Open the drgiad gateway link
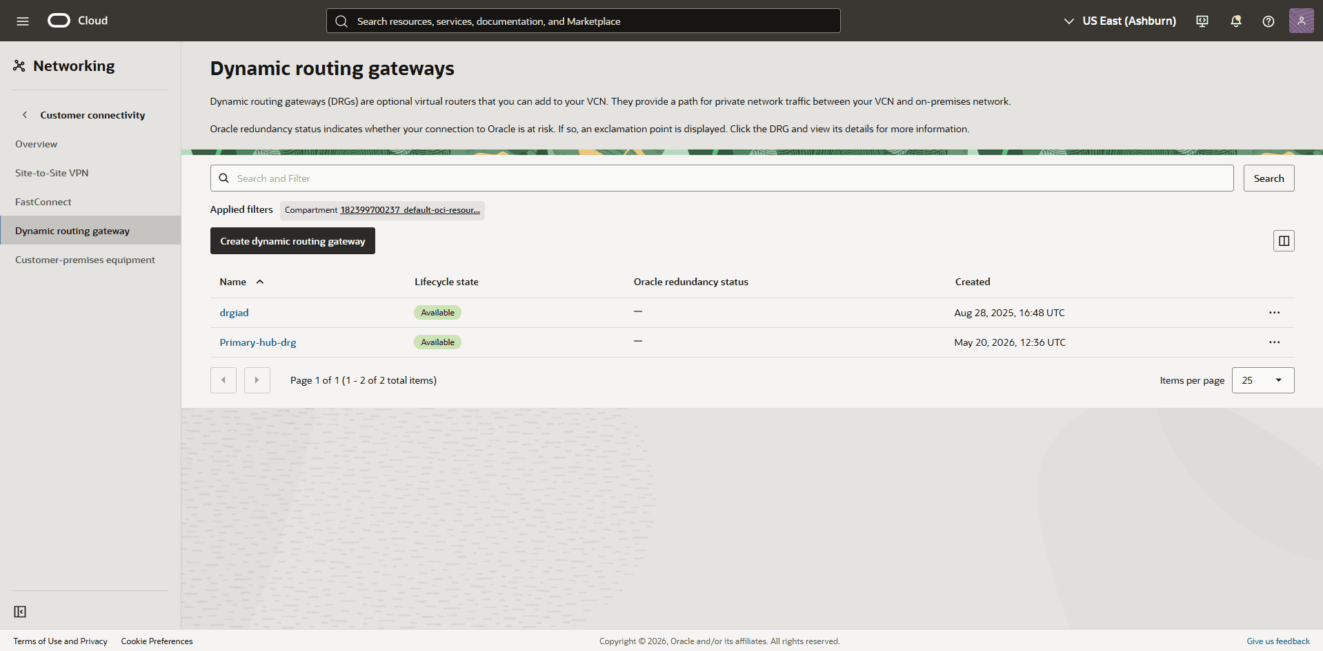The height and width of the screenshot is (651, 1323). [x=234, y=313]
